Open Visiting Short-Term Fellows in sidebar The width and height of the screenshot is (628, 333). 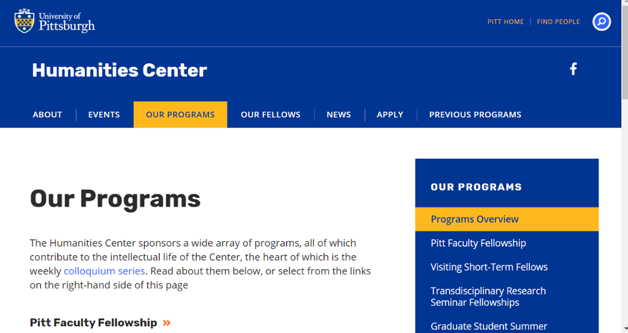tap(489, 267)
